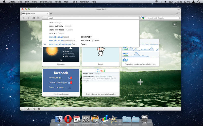Expand the Google search engine dropdown
Screen dimensions: 203x126
click(x=144, y=18)
